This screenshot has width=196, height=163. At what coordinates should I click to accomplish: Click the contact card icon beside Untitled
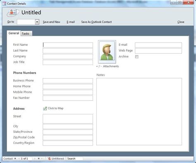tap(13, 13)
